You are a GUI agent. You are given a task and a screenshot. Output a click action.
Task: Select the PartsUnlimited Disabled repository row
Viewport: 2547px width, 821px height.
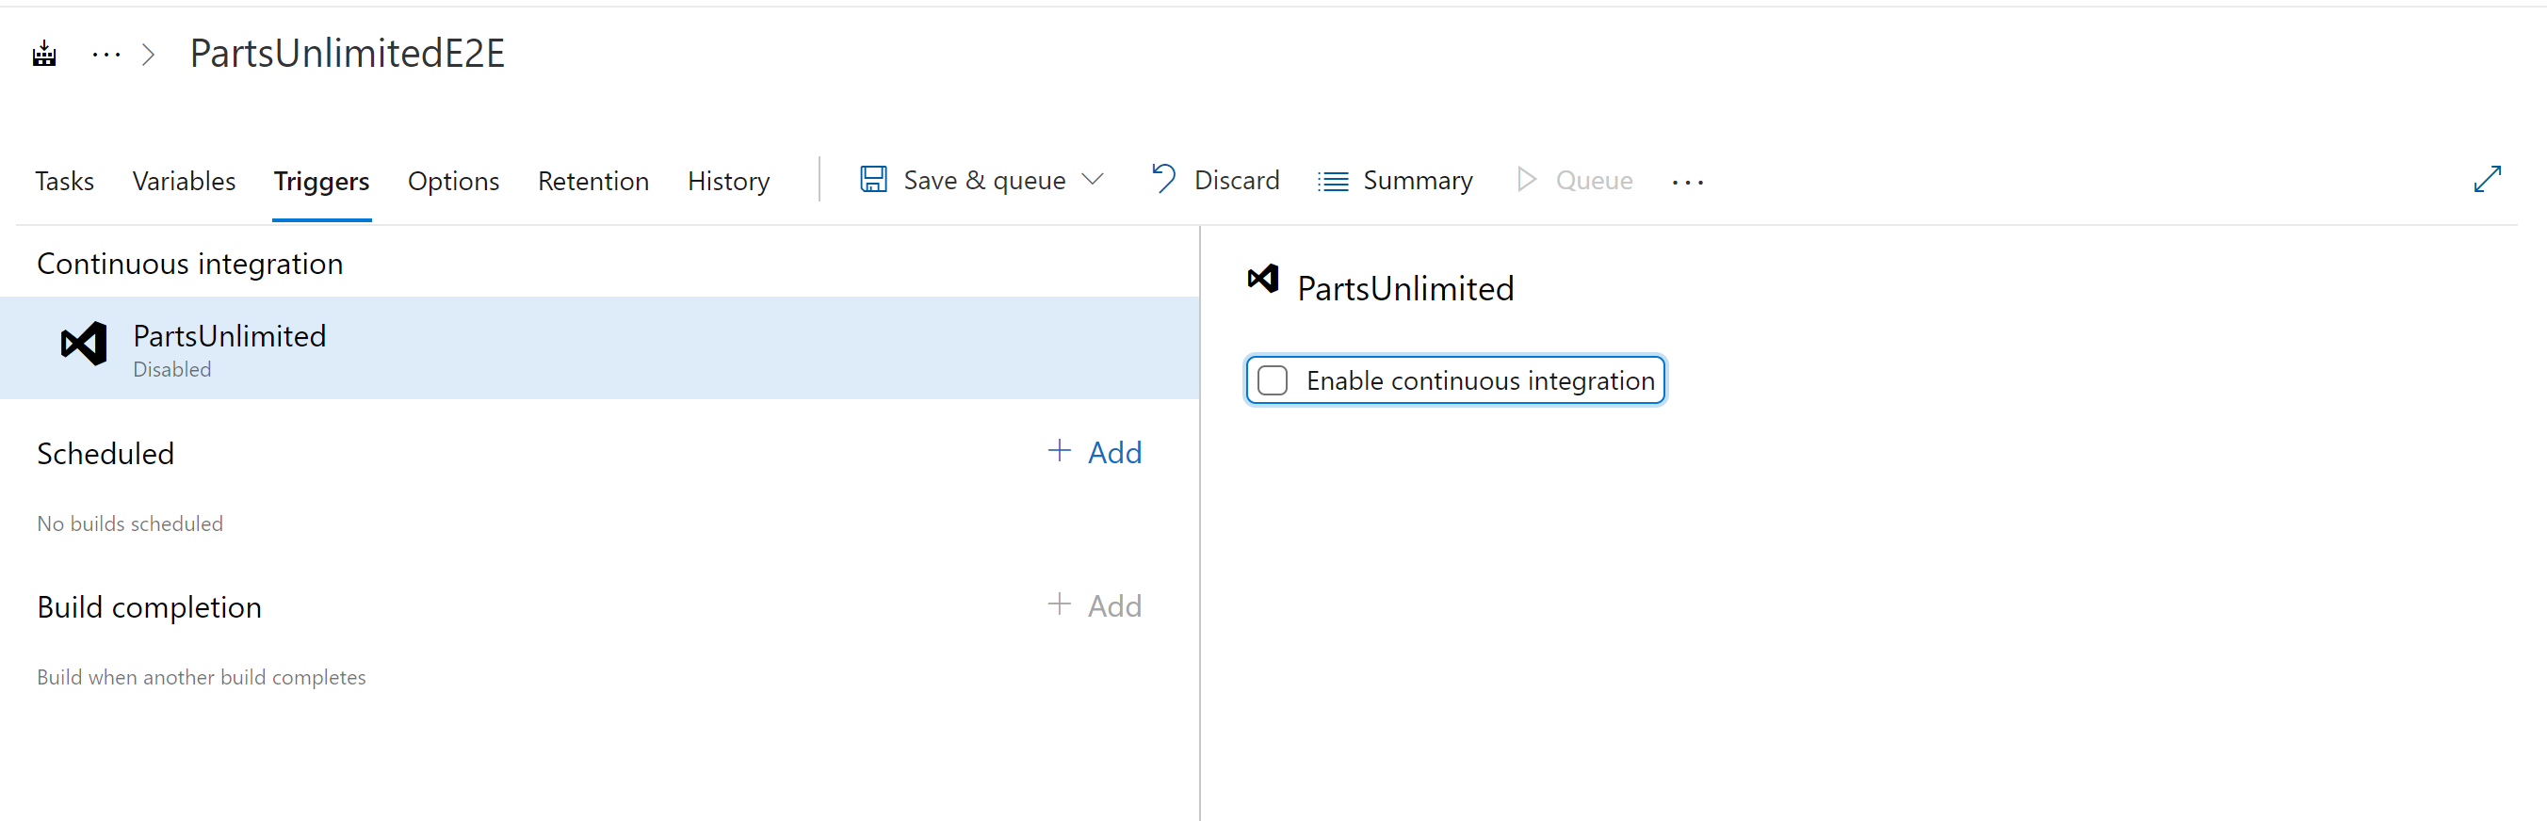599,347
